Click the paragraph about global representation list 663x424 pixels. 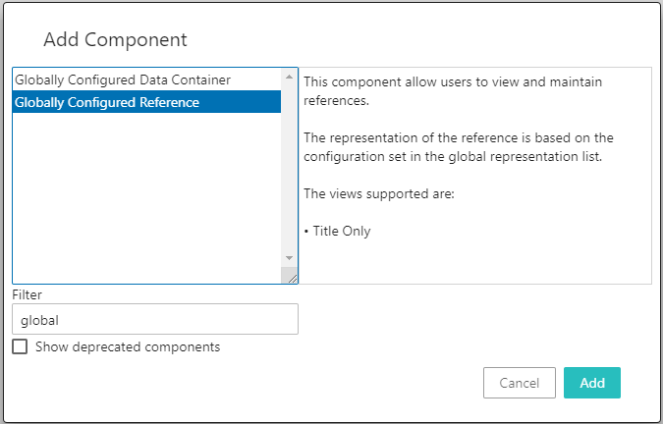point(458,147)
